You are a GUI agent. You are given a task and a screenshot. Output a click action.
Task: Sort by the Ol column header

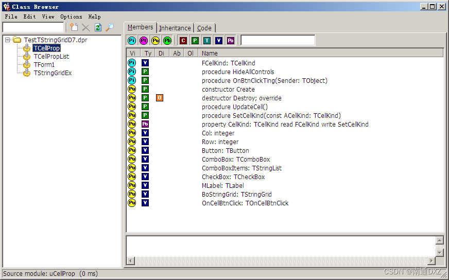[x=191, y=53]
